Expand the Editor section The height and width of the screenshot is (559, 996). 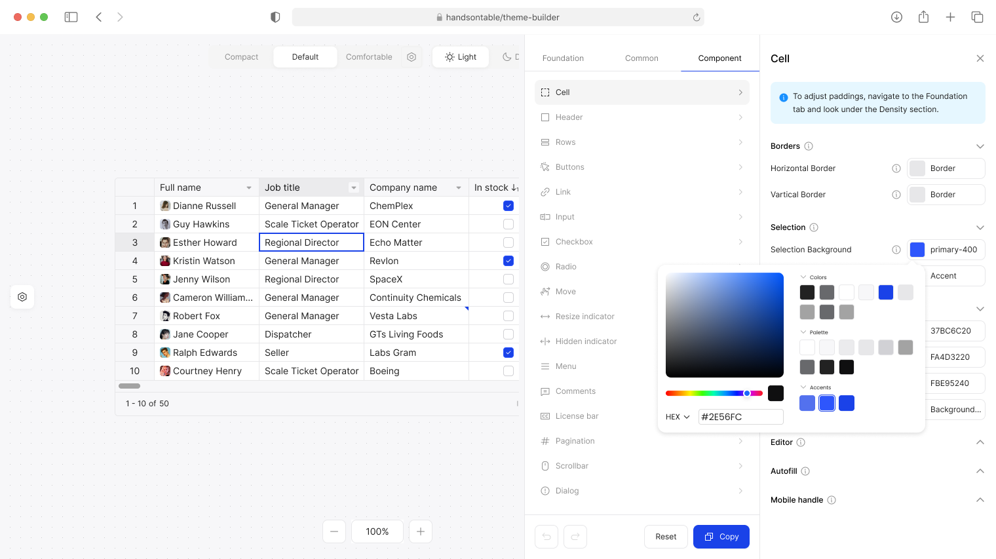980,442
